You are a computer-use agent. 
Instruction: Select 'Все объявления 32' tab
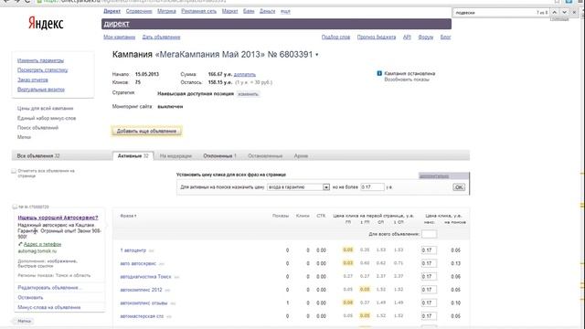click(x=38, y=156)
